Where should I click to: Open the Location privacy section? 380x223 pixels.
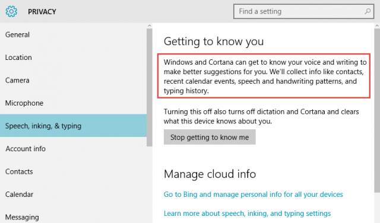click(73, 58)
